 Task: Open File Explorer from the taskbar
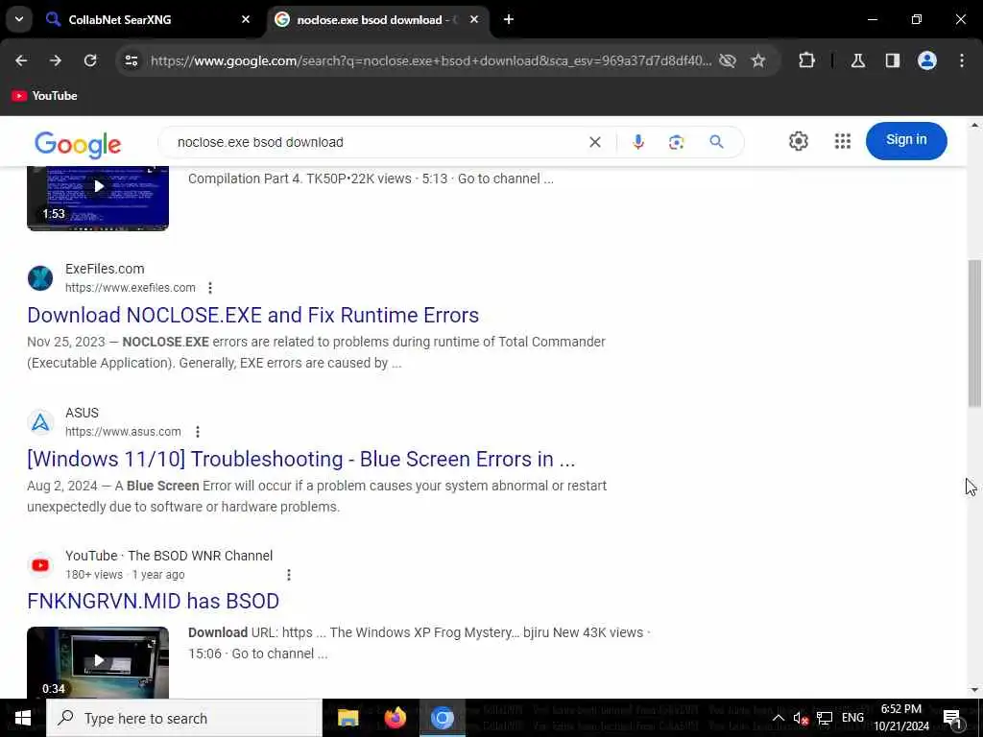348,718
